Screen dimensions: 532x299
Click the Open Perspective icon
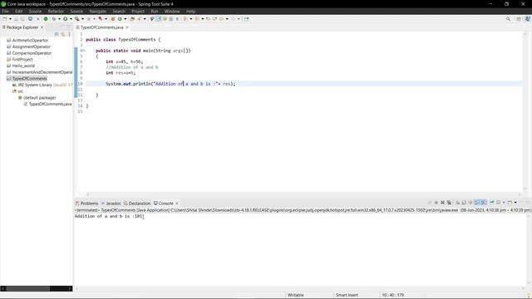point(519,19)
